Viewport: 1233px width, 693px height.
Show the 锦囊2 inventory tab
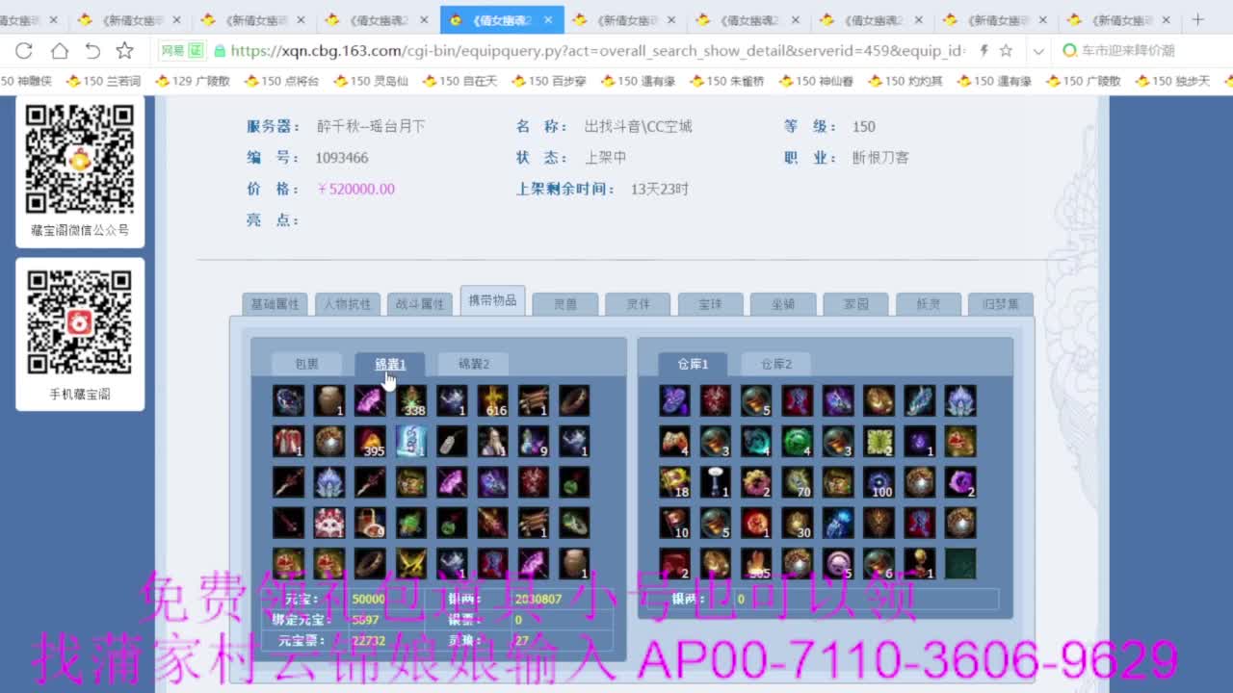[473, 364]
